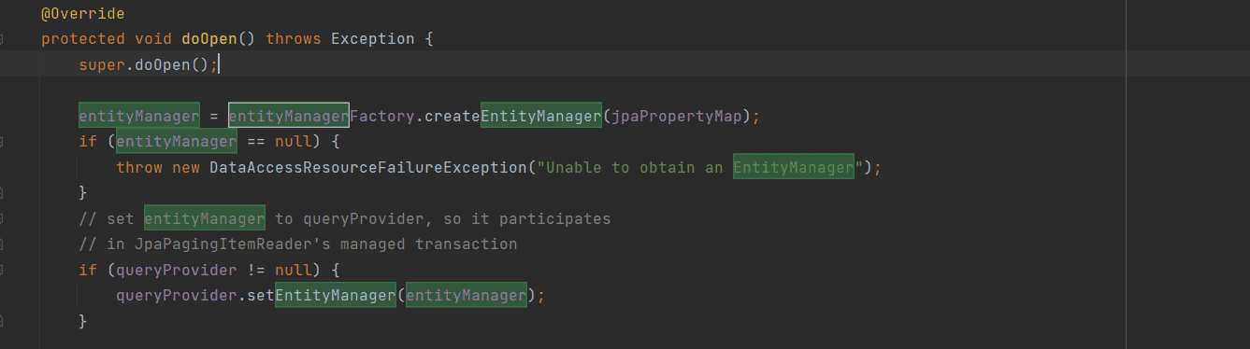The height and width of the screenshot is (349, 1250).
Task: Click the jpaPropertyMap argument
Action: [x=677, y=117]
